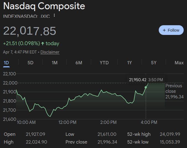Click the 22,017.85 index price
187x148 pixels.
click(30, 31)
